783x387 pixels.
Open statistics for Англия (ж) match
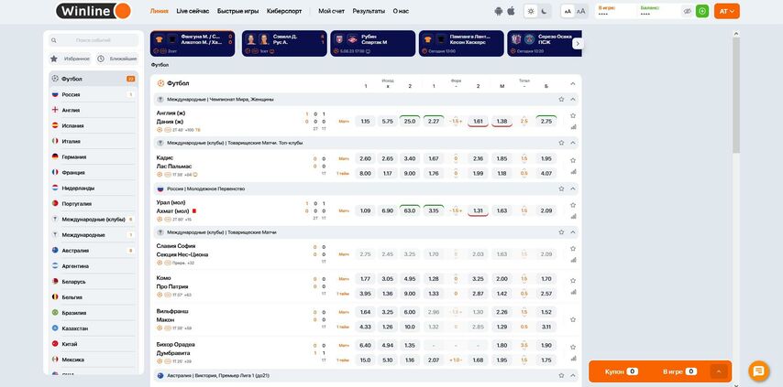(x=573, y=127)
